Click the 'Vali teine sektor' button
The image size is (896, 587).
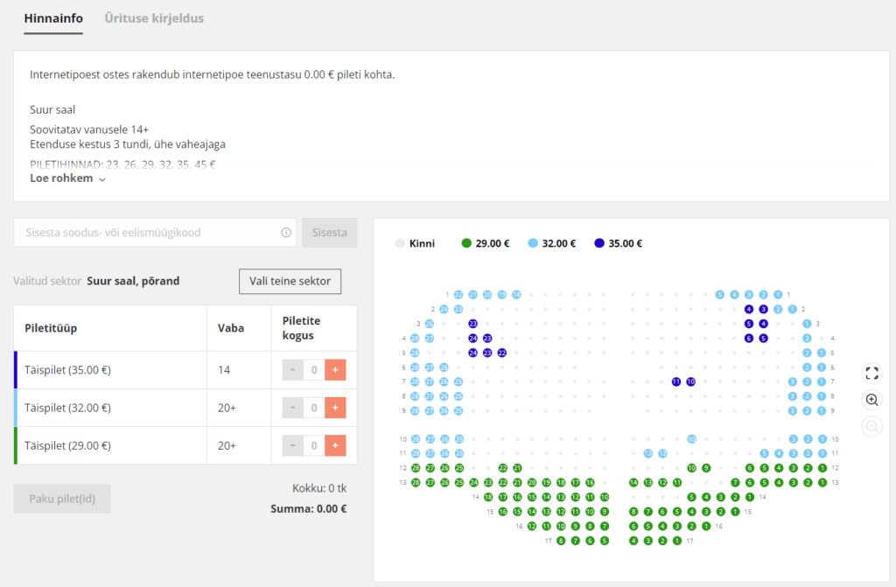coord(290,282)
